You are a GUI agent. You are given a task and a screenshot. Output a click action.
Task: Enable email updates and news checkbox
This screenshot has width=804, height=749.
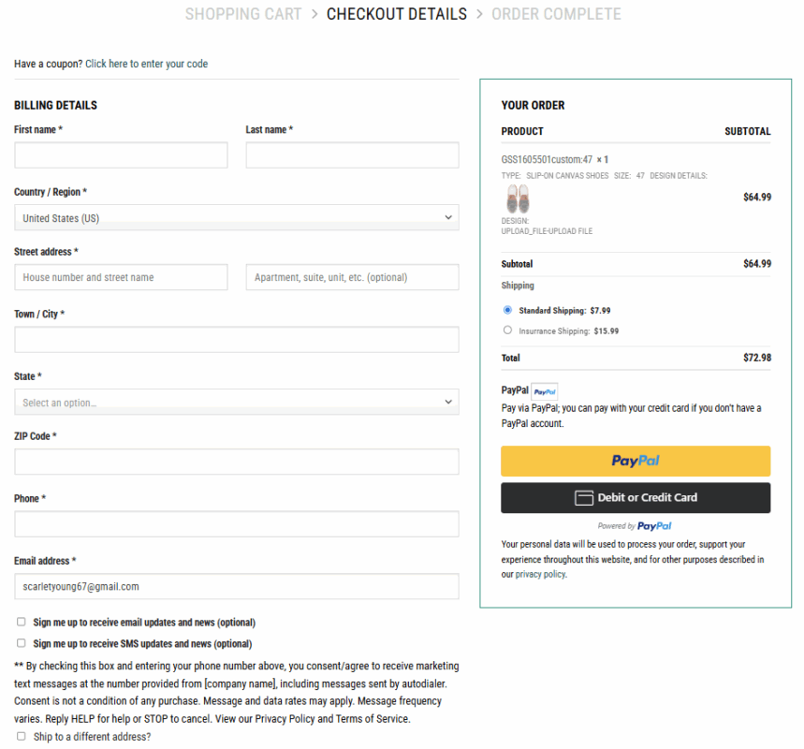21,622
